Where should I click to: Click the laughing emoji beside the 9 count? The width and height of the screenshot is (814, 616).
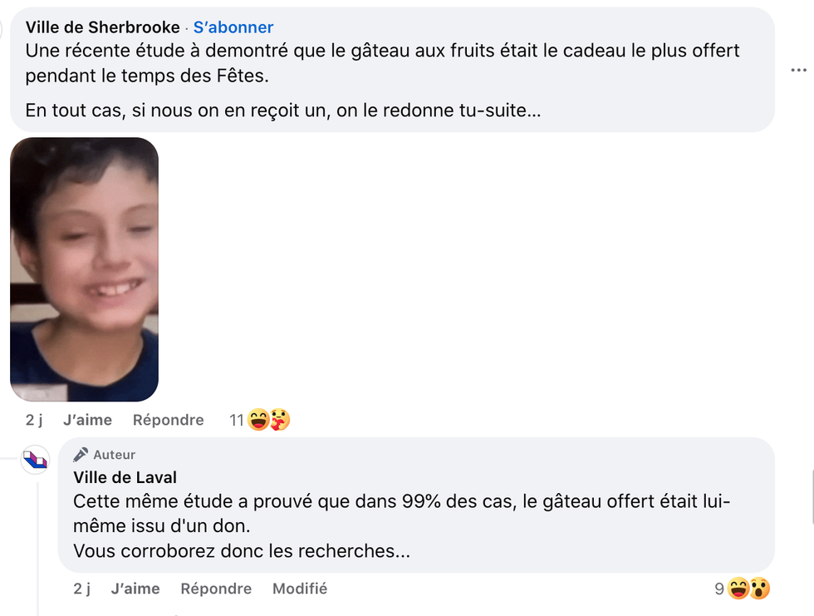tap(738, 589)
